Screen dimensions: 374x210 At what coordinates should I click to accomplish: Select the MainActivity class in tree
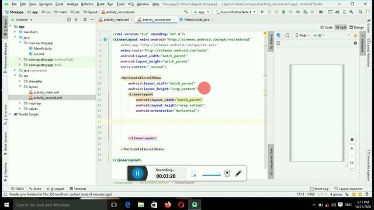pos(43,48)
